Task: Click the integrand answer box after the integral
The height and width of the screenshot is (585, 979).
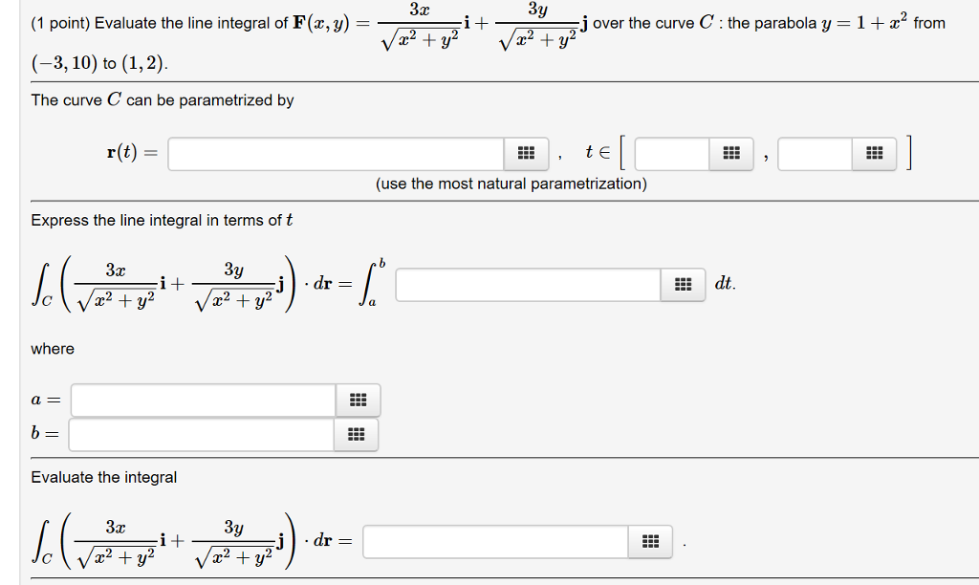Action: pyautogui.click(x=526, y=285)
